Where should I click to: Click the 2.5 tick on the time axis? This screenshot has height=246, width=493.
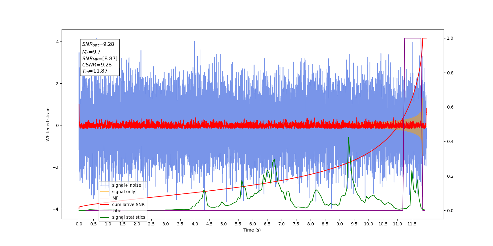pyautogui.click(x=151, y=224)
